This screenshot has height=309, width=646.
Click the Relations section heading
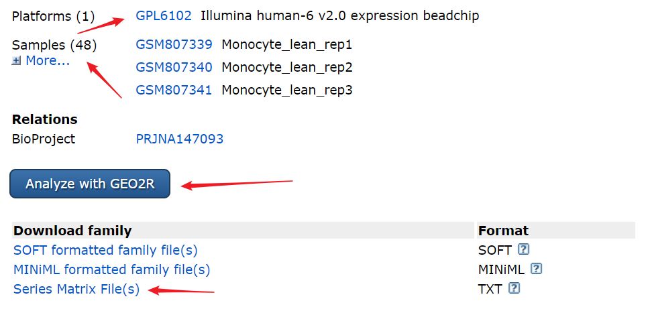[44, 119]
